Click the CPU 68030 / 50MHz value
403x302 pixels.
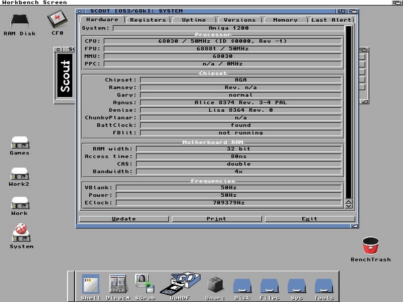click(223, 41)
